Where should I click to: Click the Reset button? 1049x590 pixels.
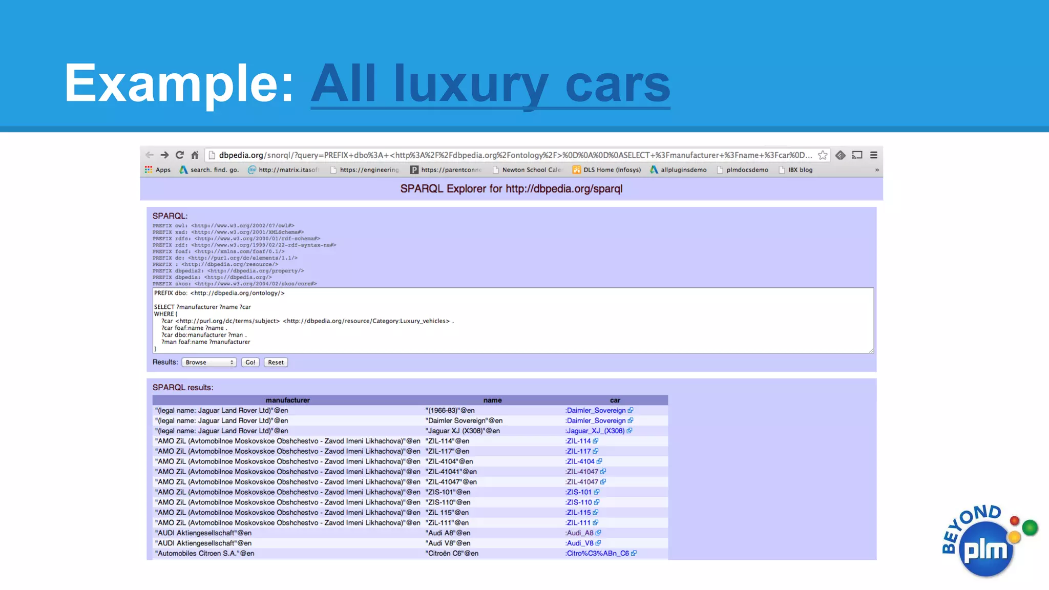click(x=276, y=362)
